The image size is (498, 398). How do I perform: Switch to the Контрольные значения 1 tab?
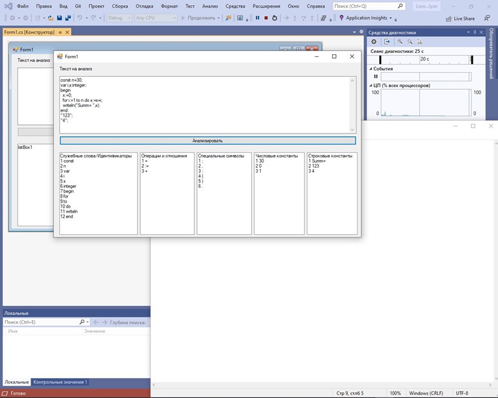click(x=60, y=382)
